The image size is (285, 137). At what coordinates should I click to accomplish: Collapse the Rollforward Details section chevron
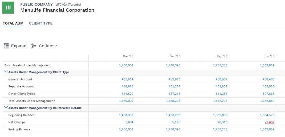pos(6,107)
